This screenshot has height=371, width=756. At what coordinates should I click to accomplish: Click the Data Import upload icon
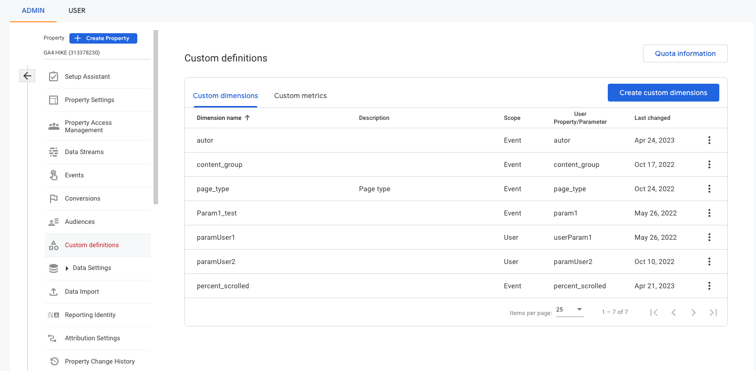(54, 292)
